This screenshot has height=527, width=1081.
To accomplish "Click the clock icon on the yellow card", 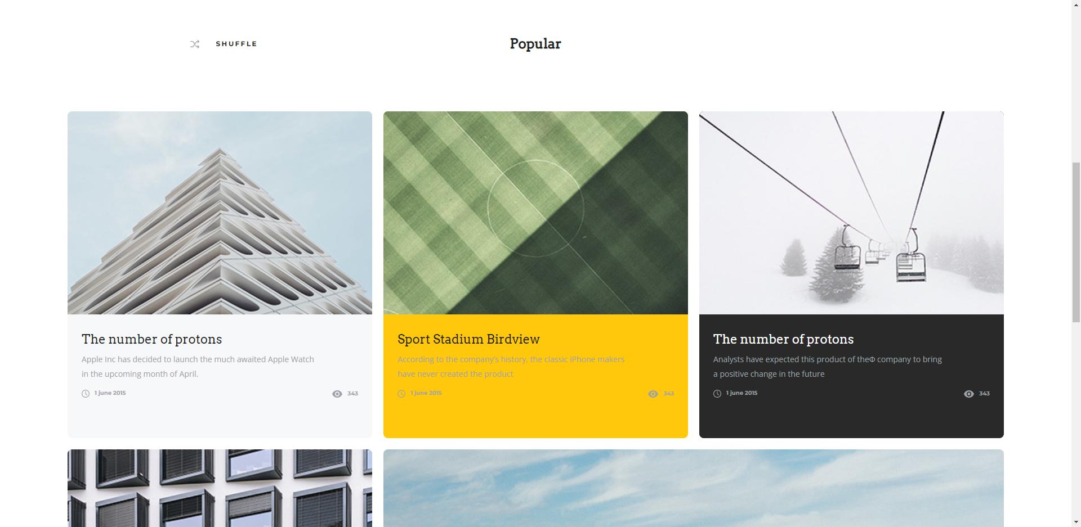I will tap(401, 394).
